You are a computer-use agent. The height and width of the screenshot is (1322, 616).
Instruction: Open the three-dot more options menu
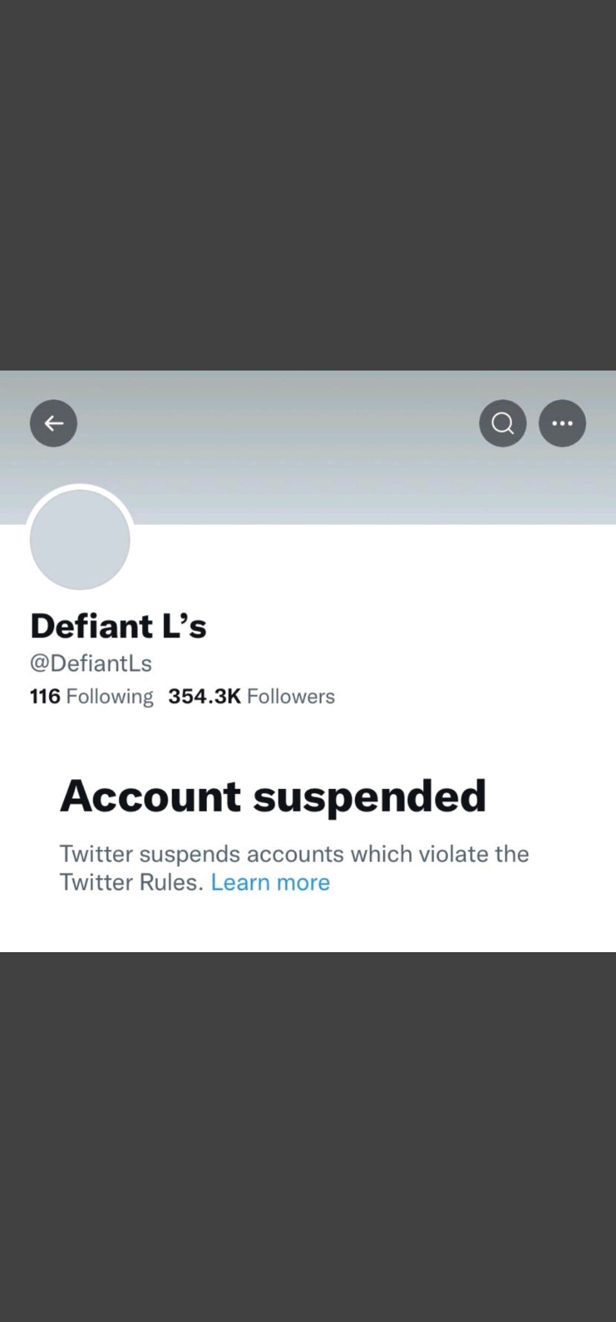562,423
